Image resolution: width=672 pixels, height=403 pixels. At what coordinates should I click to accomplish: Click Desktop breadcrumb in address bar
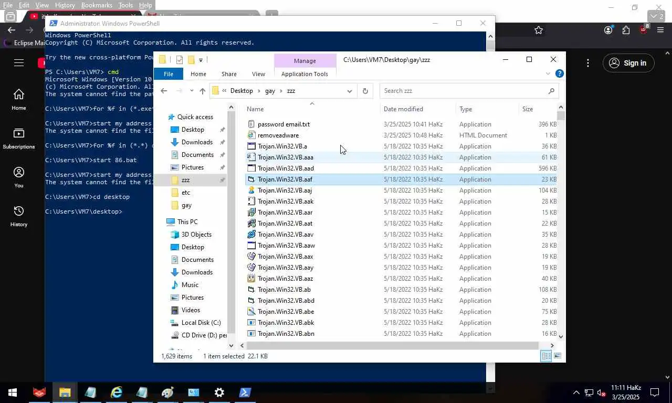(x=241, y=91)
